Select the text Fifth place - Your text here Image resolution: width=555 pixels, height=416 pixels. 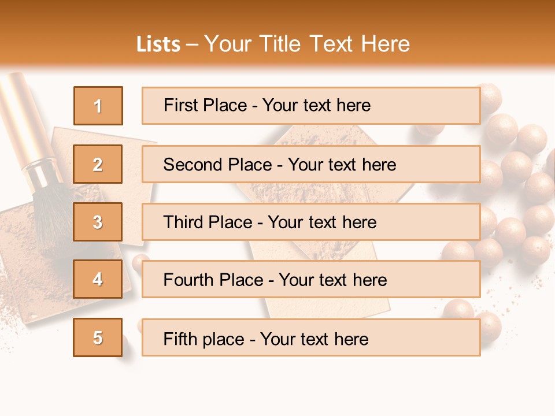[x=266, y=339]
